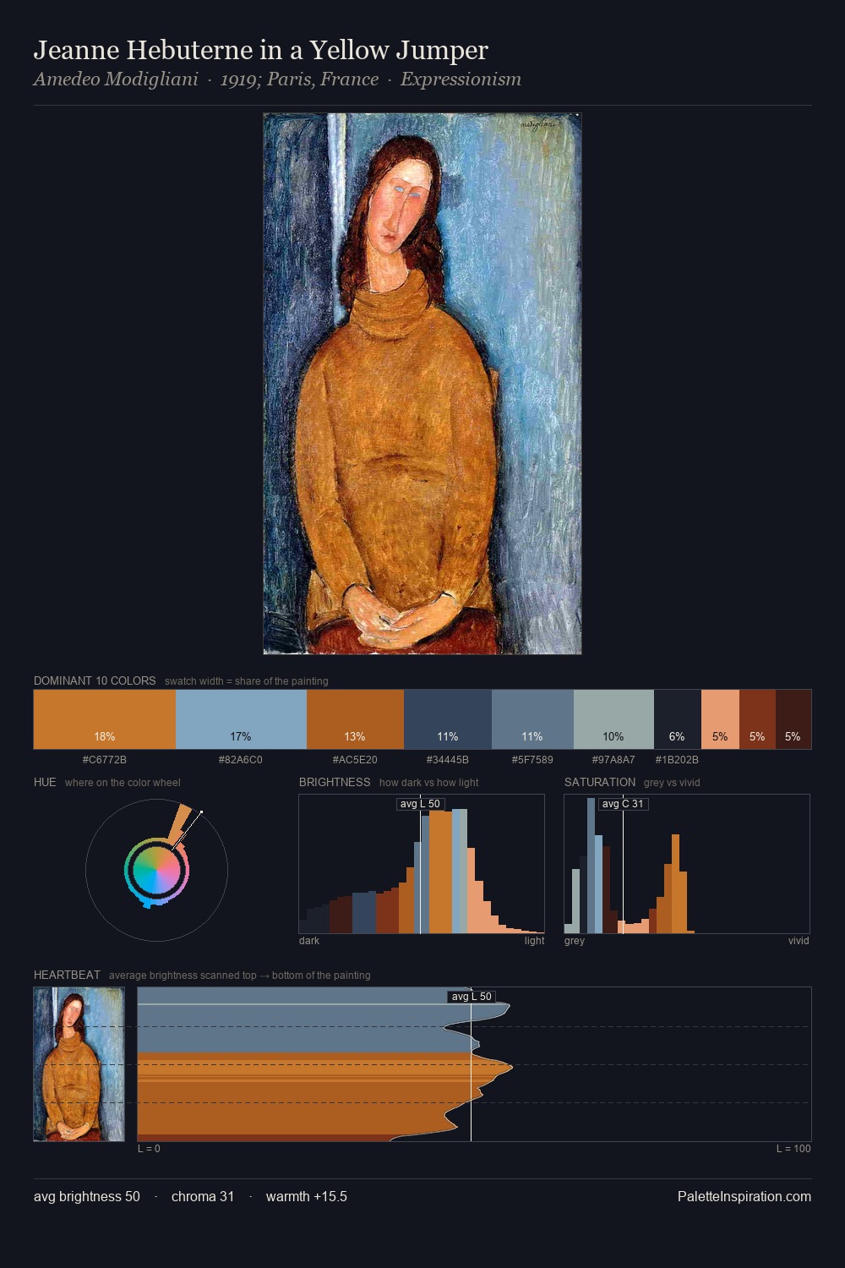Click the 18% swatch #C6772B
The height and width of the screenshot is (1268, 845).
point(105,719)
